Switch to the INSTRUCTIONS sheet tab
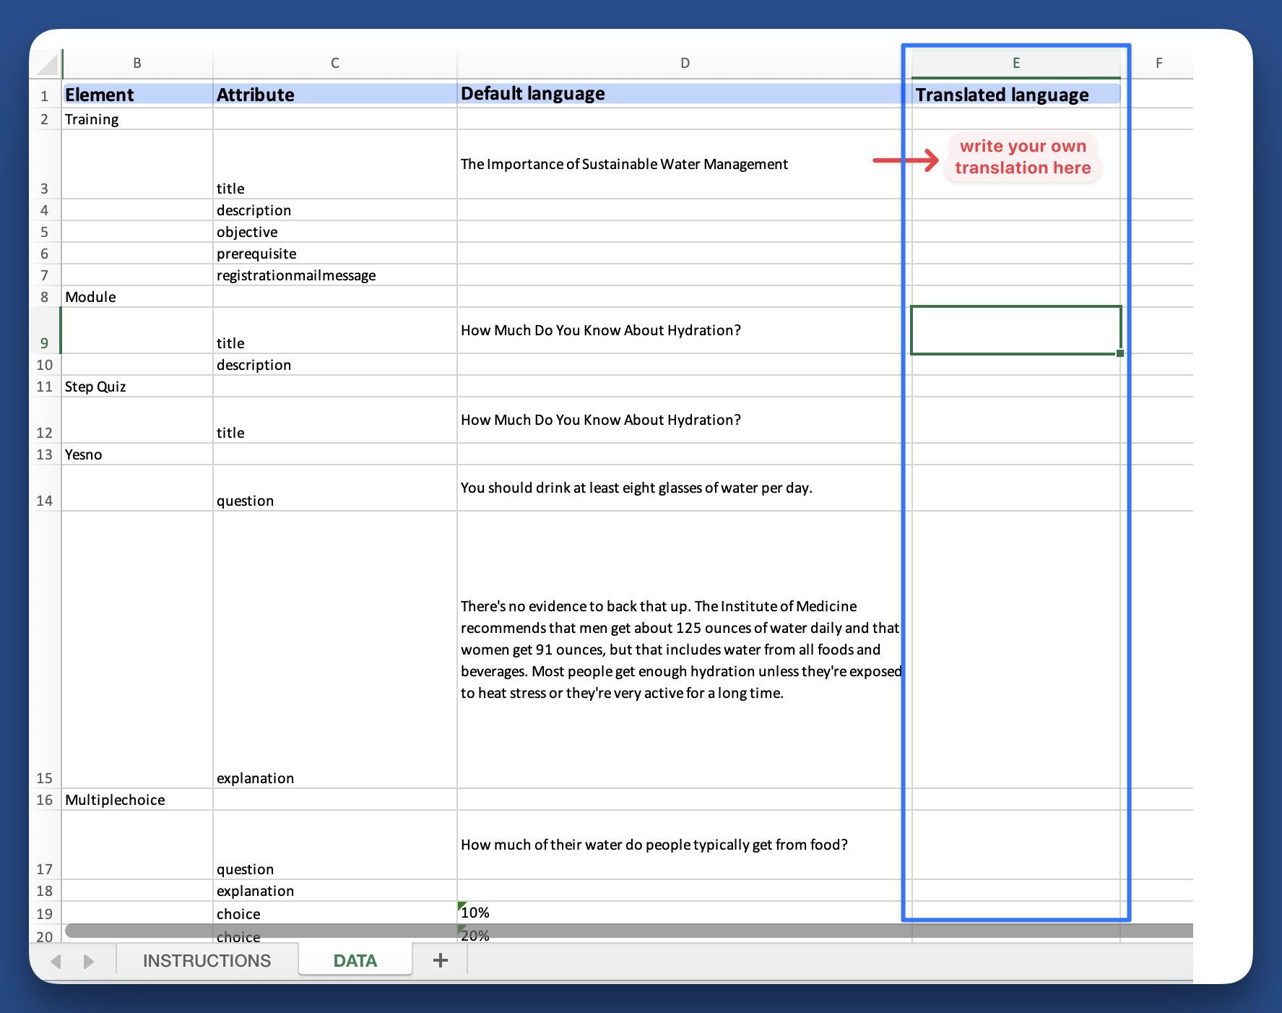1282x1013 pixels. [207, 960]
